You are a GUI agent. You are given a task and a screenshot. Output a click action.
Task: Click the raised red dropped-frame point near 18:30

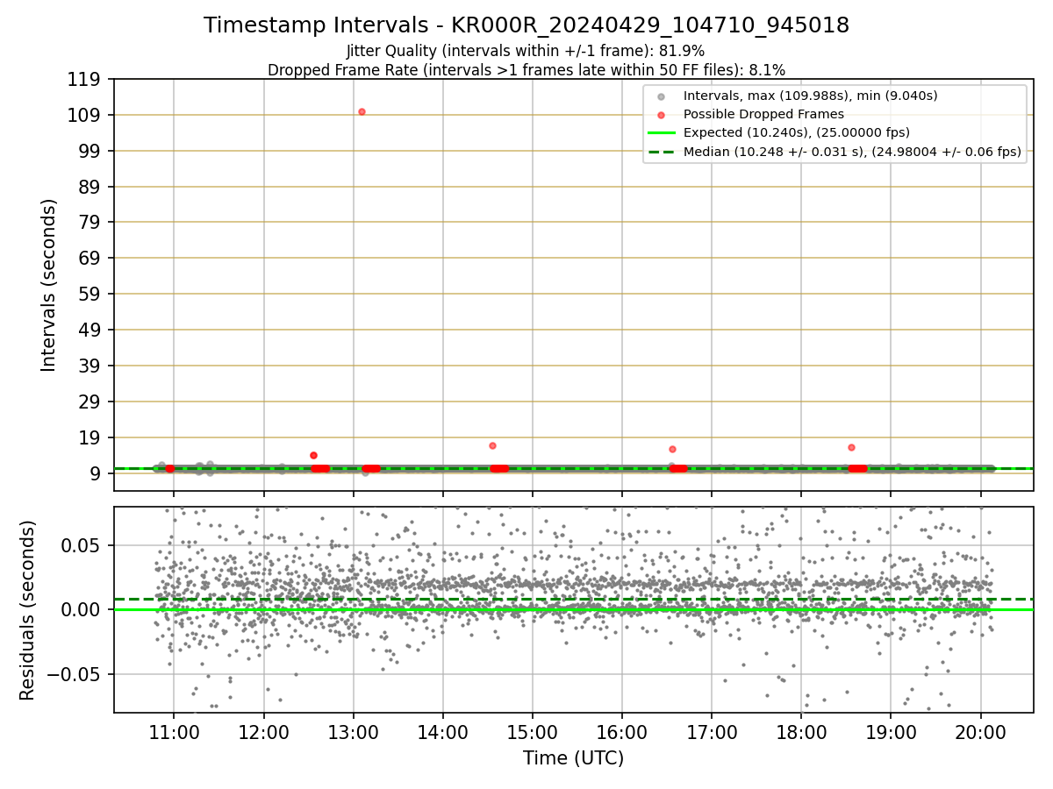point(851,447)
